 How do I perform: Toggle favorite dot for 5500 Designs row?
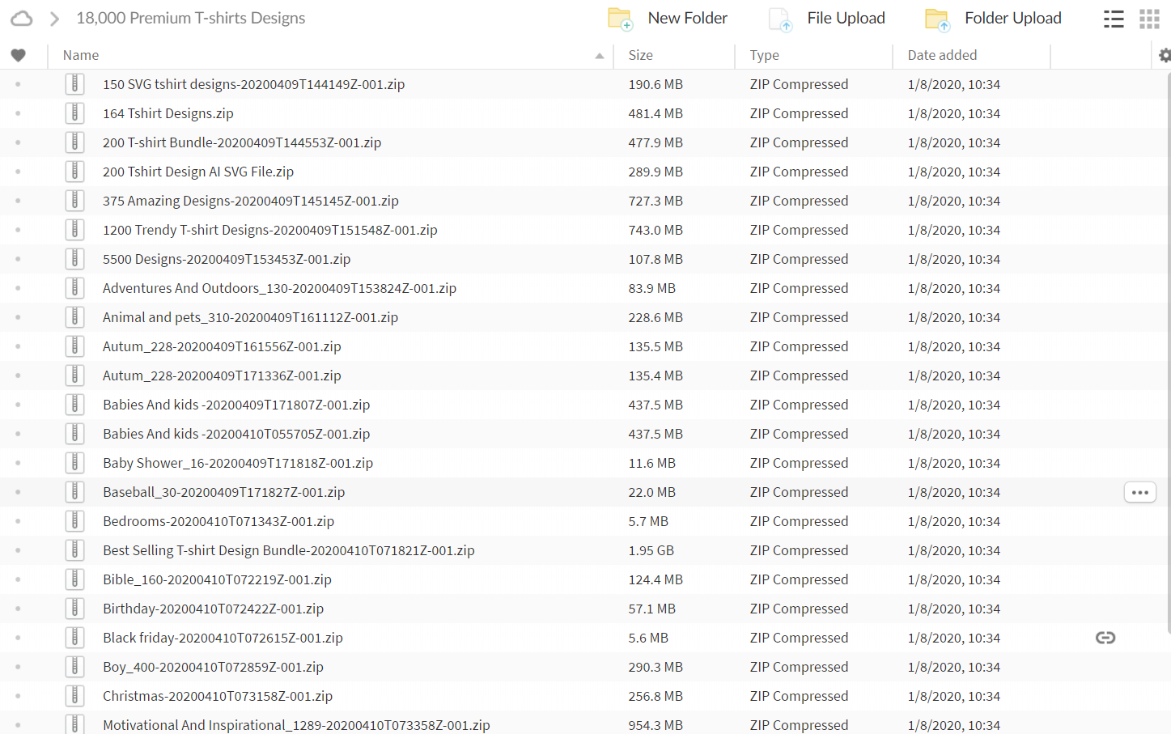(x=18, y=259)
